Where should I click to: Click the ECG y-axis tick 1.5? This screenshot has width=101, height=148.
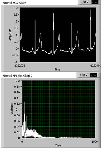pyautogui.click(x=16, y=28)
